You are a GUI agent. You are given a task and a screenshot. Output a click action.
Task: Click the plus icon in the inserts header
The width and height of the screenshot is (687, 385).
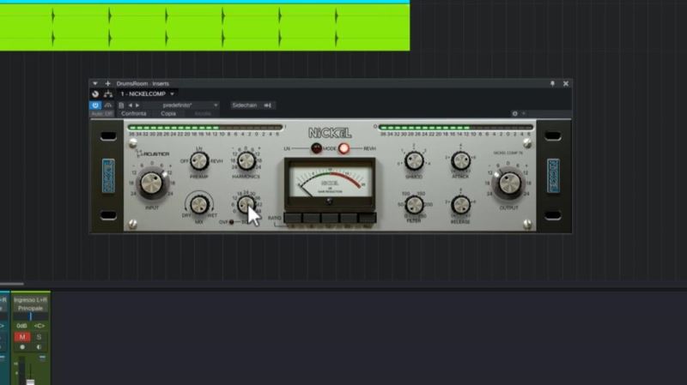(x=108, y=83)
